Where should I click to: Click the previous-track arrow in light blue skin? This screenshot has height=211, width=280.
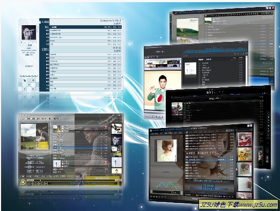pos(25,89)
